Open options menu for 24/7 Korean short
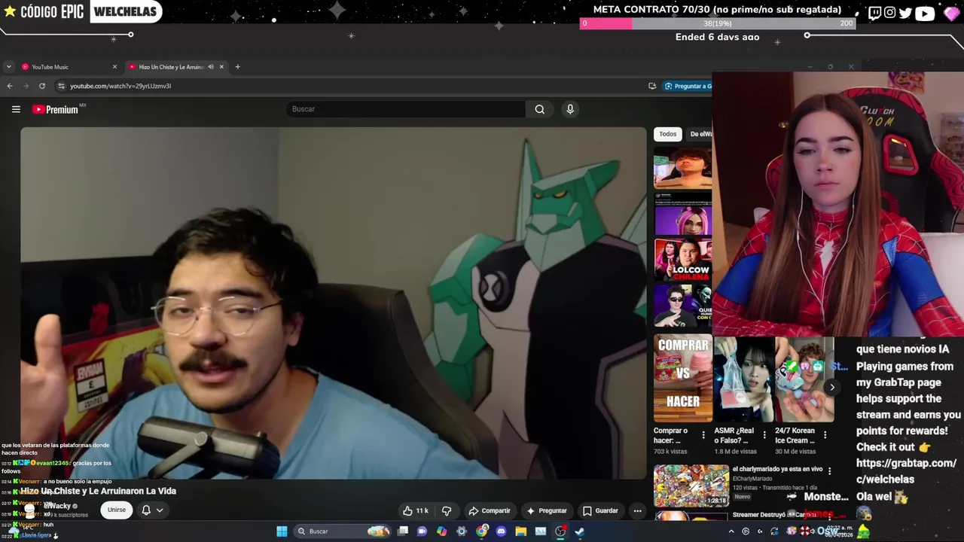 click(x=825, y=435)
